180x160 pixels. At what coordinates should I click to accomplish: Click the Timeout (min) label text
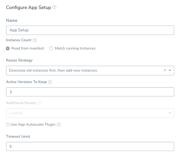[18, 136]
